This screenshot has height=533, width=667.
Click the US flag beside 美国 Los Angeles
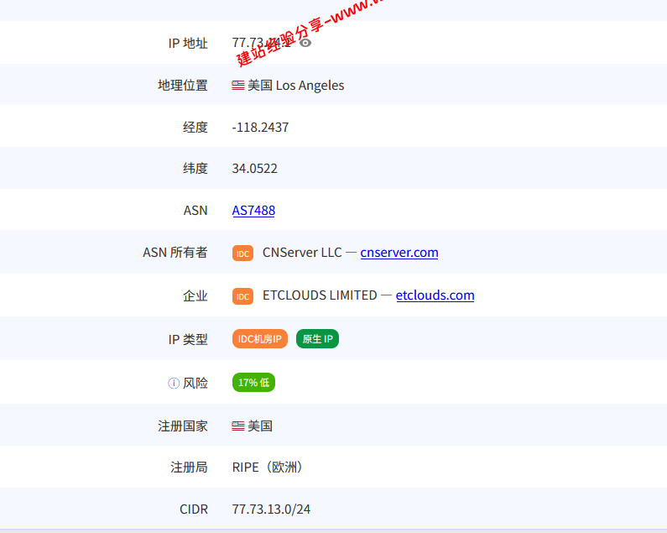(238, 85)
